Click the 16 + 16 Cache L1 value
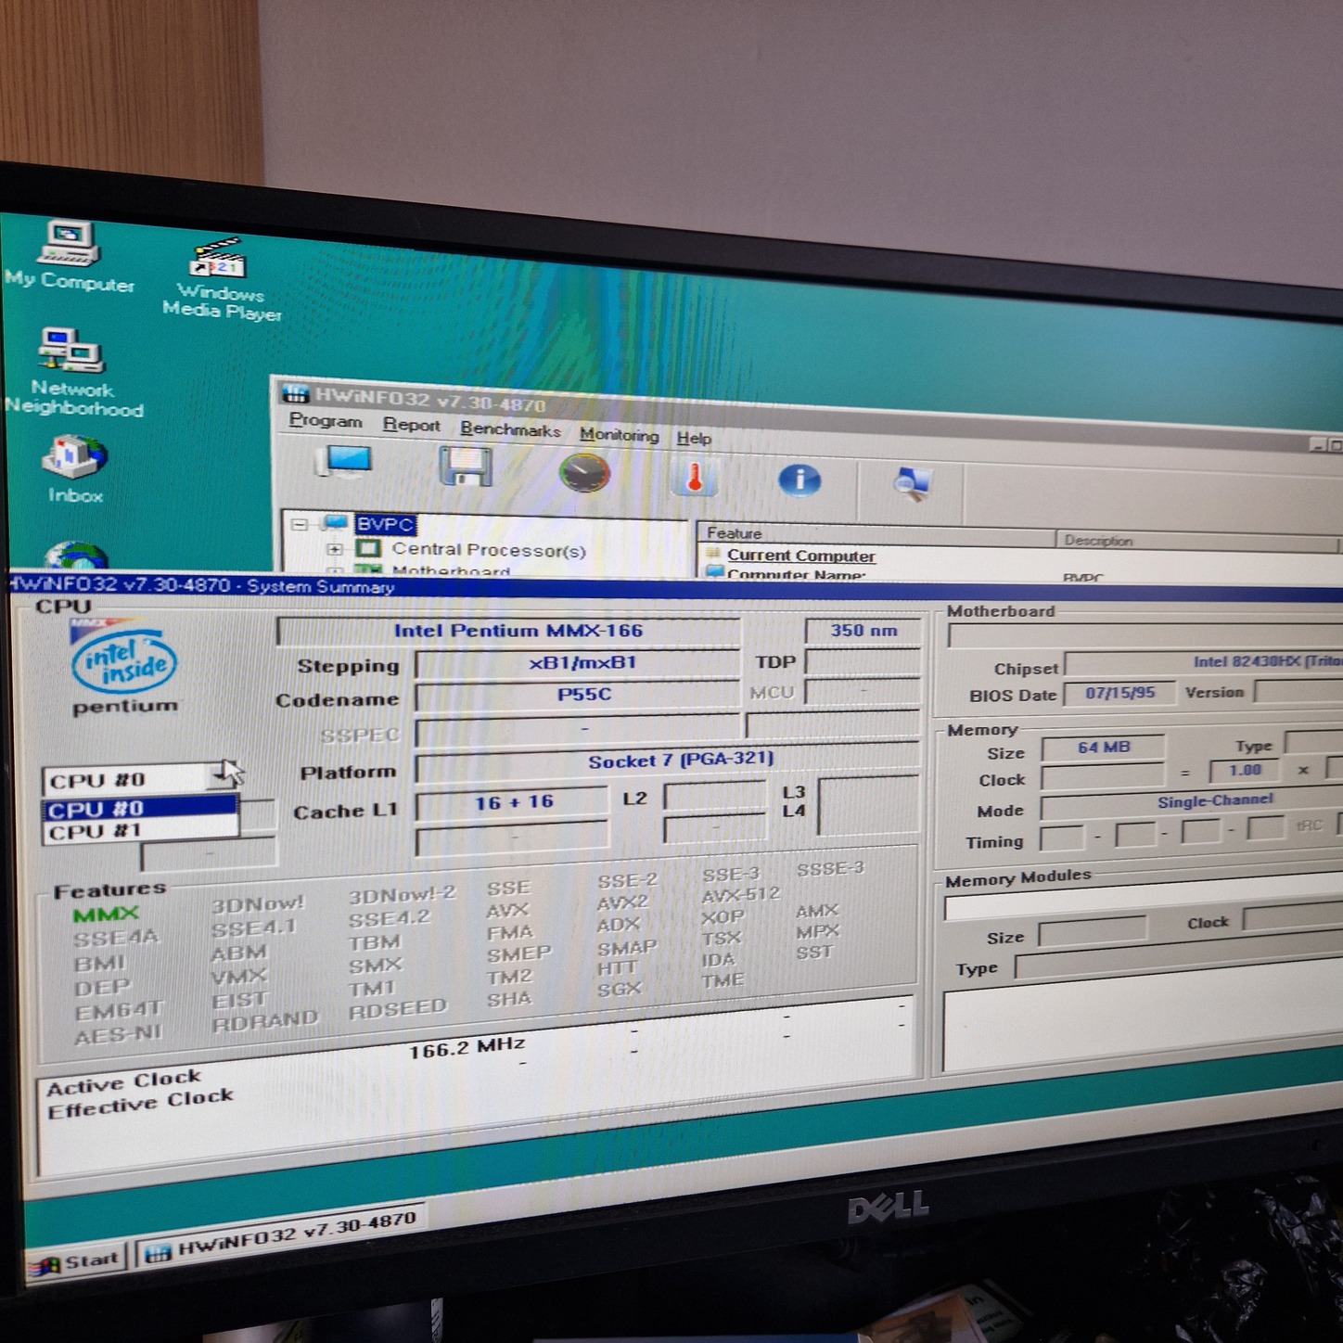Image resolution: width=1343 pixels, height=1343 pixels. pyautogui.click(x=513, y=802)
